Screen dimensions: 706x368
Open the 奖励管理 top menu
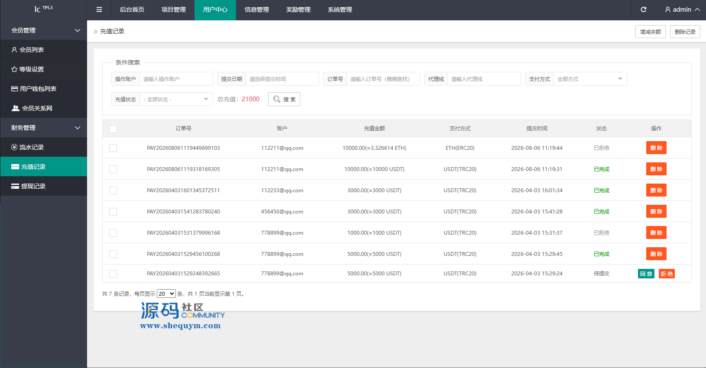click(x=298, y=10)
